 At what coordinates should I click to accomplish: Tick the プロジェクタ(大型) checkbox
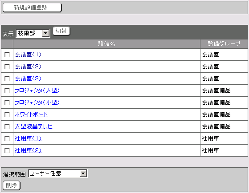pyautogui.click(x=7, y=91)
